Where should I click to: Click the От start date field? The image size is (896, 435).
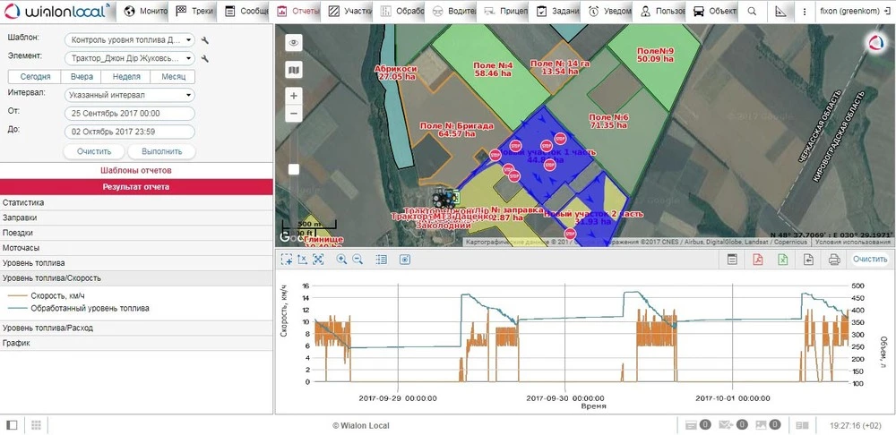130,114
